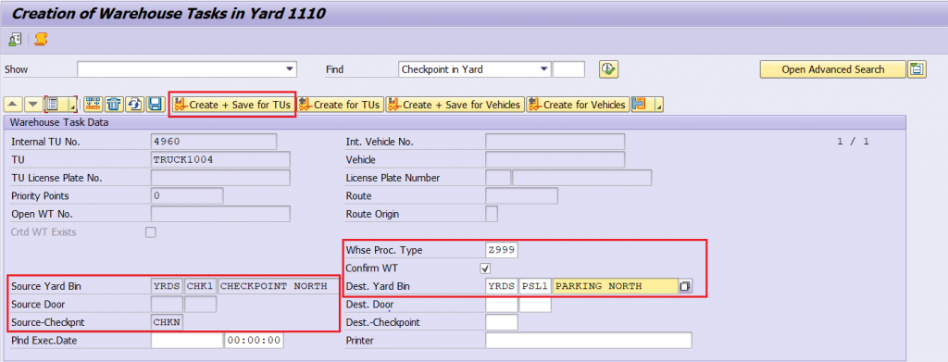Click the Priority Points field

[187, 196]
